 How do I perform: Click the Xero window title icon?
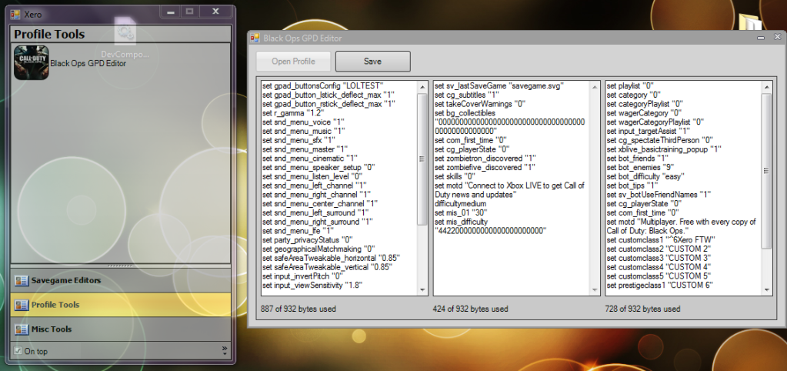point(15,14)
